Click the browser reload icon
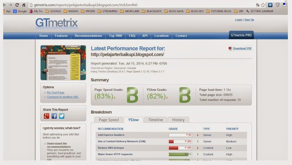 (17, 5)
